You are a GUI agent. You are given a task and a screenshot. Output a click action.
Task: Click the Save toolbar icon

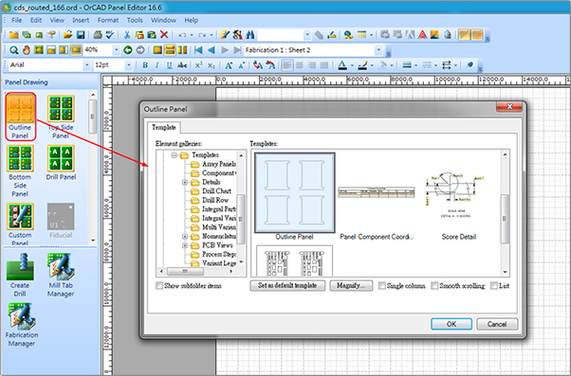[81, 34]
